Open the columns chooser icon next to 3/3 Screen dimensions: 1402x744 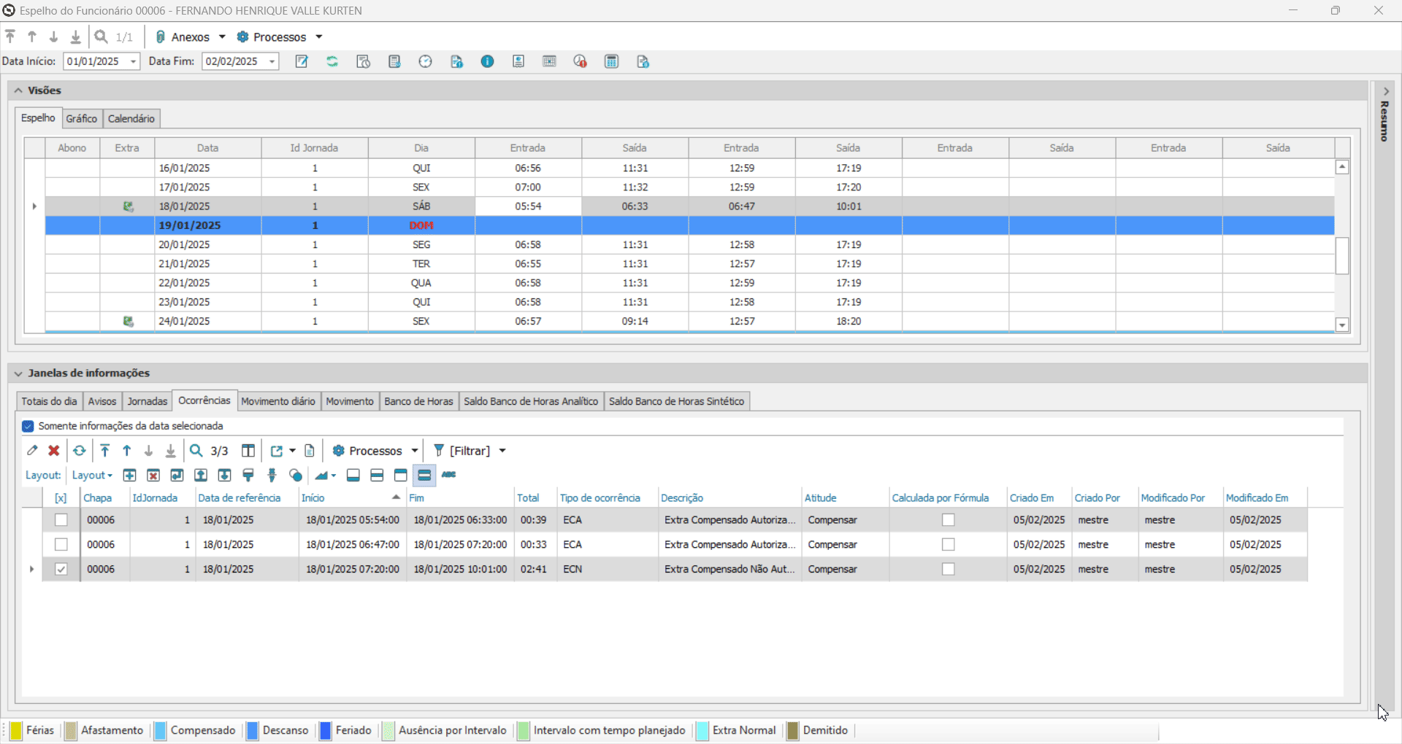coord(248,451)
